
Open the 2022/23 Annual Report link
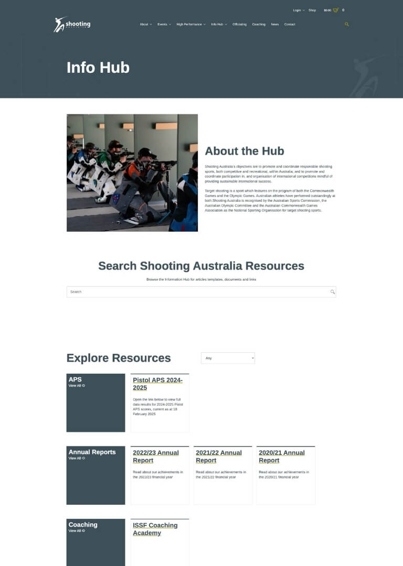[x=155, y=456]
